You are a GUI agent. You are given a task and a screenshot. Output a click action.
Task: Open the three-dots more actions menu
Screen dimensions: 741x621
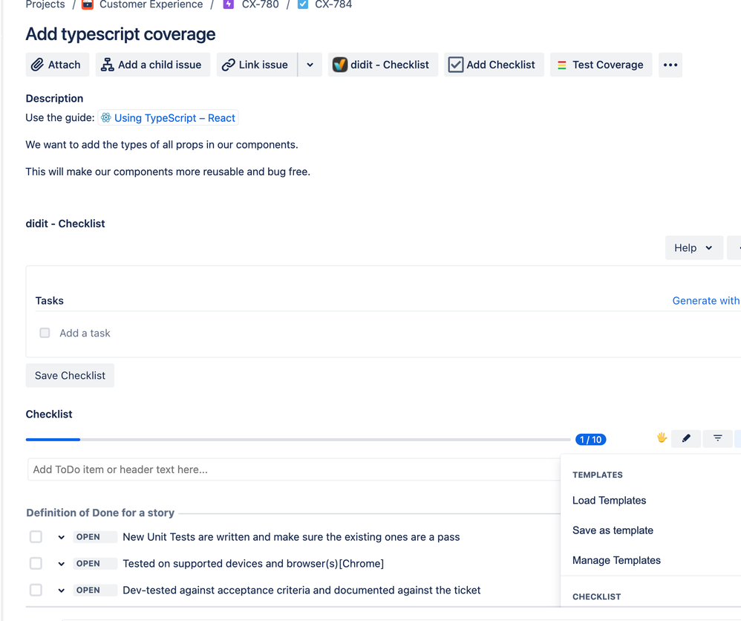tap(670, 65)
